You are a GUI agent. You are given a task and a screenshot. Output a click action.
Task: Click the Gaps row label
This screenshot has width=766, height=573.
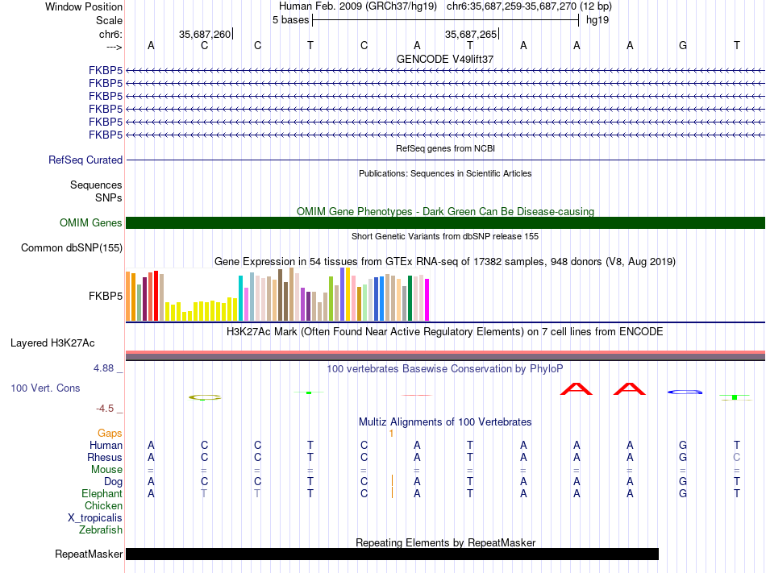tap(110, 433)
